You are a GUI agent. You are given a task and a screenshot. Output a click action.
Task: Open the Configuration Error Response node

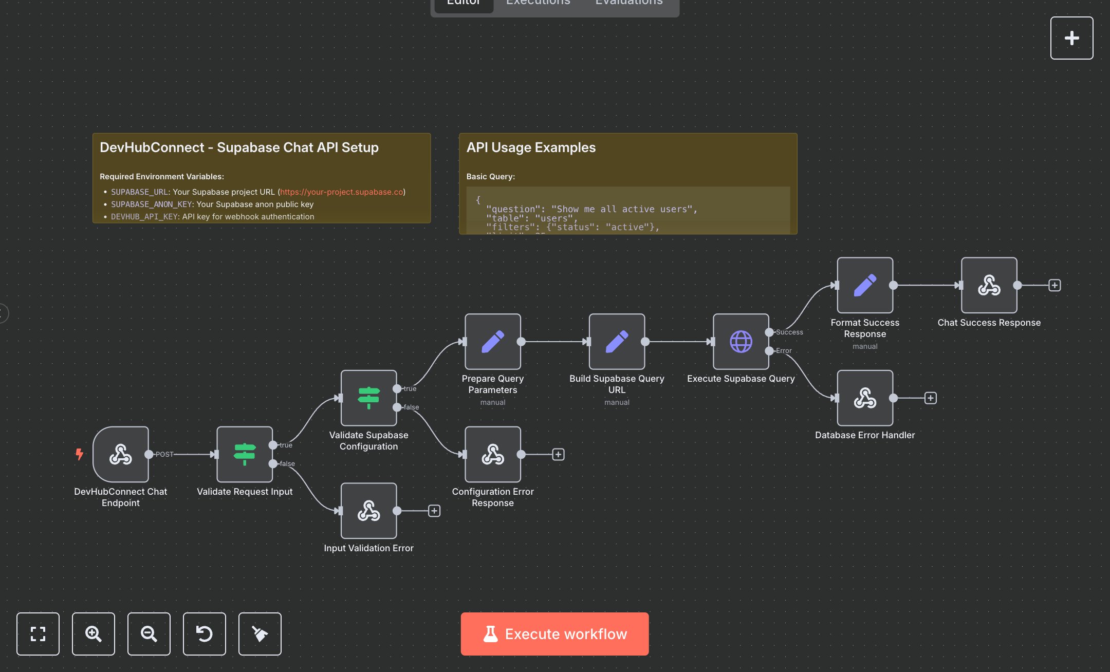click(x=492, y=454)
